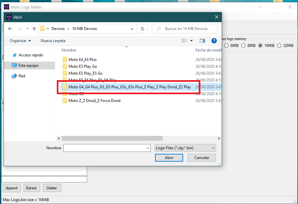Click the Cancelar button
298x204 pixels.
click(x=202, y=158)
